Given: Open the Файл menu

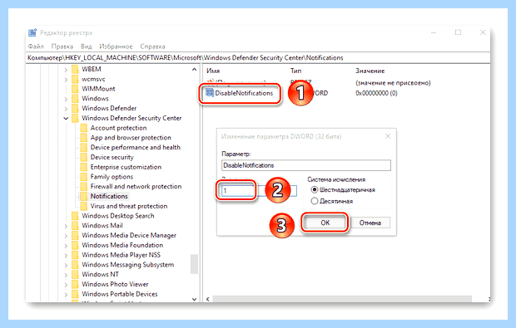Looking at the screenshot, I should click(x=36, y=47).
